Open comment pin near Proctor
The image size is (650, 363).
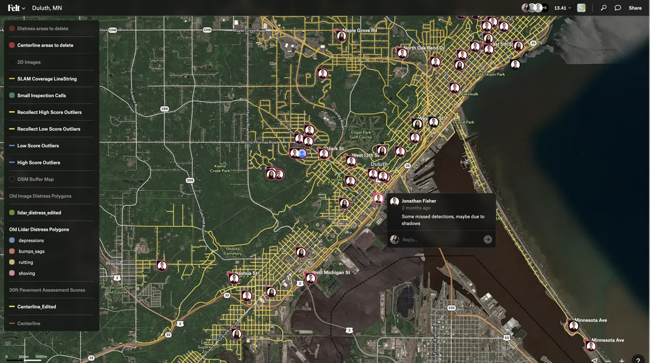pos(162,266)
